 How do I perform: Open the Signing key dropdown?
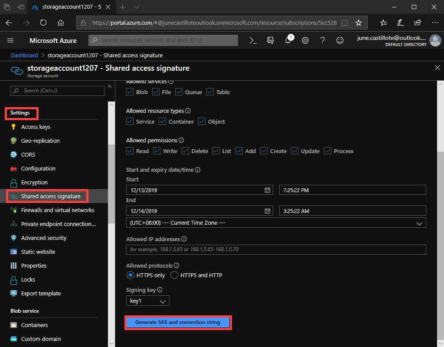(147, 301)
